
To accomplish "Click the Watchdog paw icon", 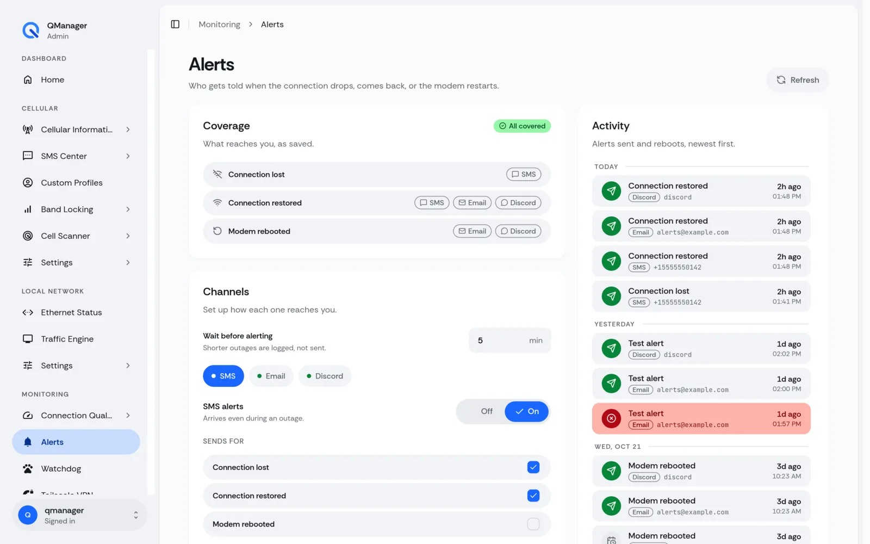I will pos(28,469).
